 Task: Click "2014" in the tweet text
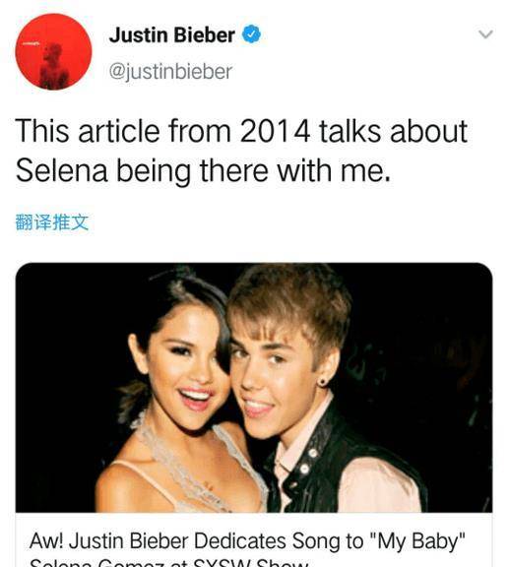click(x=275, y=131)
